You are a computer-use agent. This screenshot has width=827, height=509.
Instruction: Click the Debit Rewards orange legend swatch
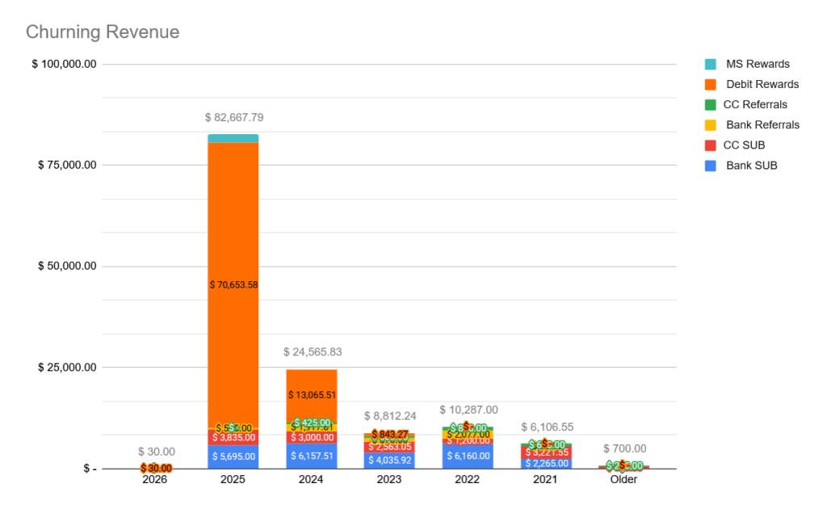coord(711,84)
